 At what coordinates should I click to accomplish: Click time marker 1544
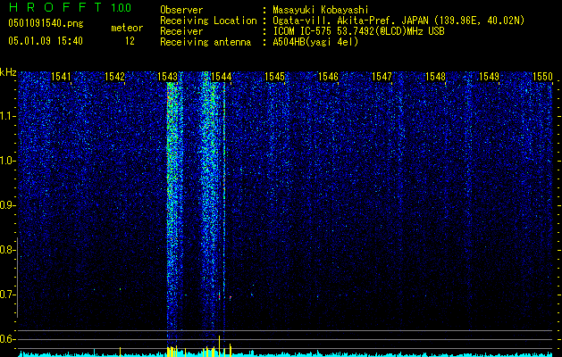pyautogui.click(x=222, y=76)
